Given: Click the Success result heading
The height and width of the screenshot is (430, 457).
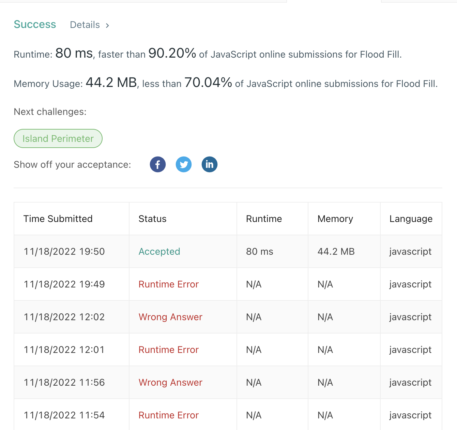Looking at the screenshot, I should pos(35,24).
